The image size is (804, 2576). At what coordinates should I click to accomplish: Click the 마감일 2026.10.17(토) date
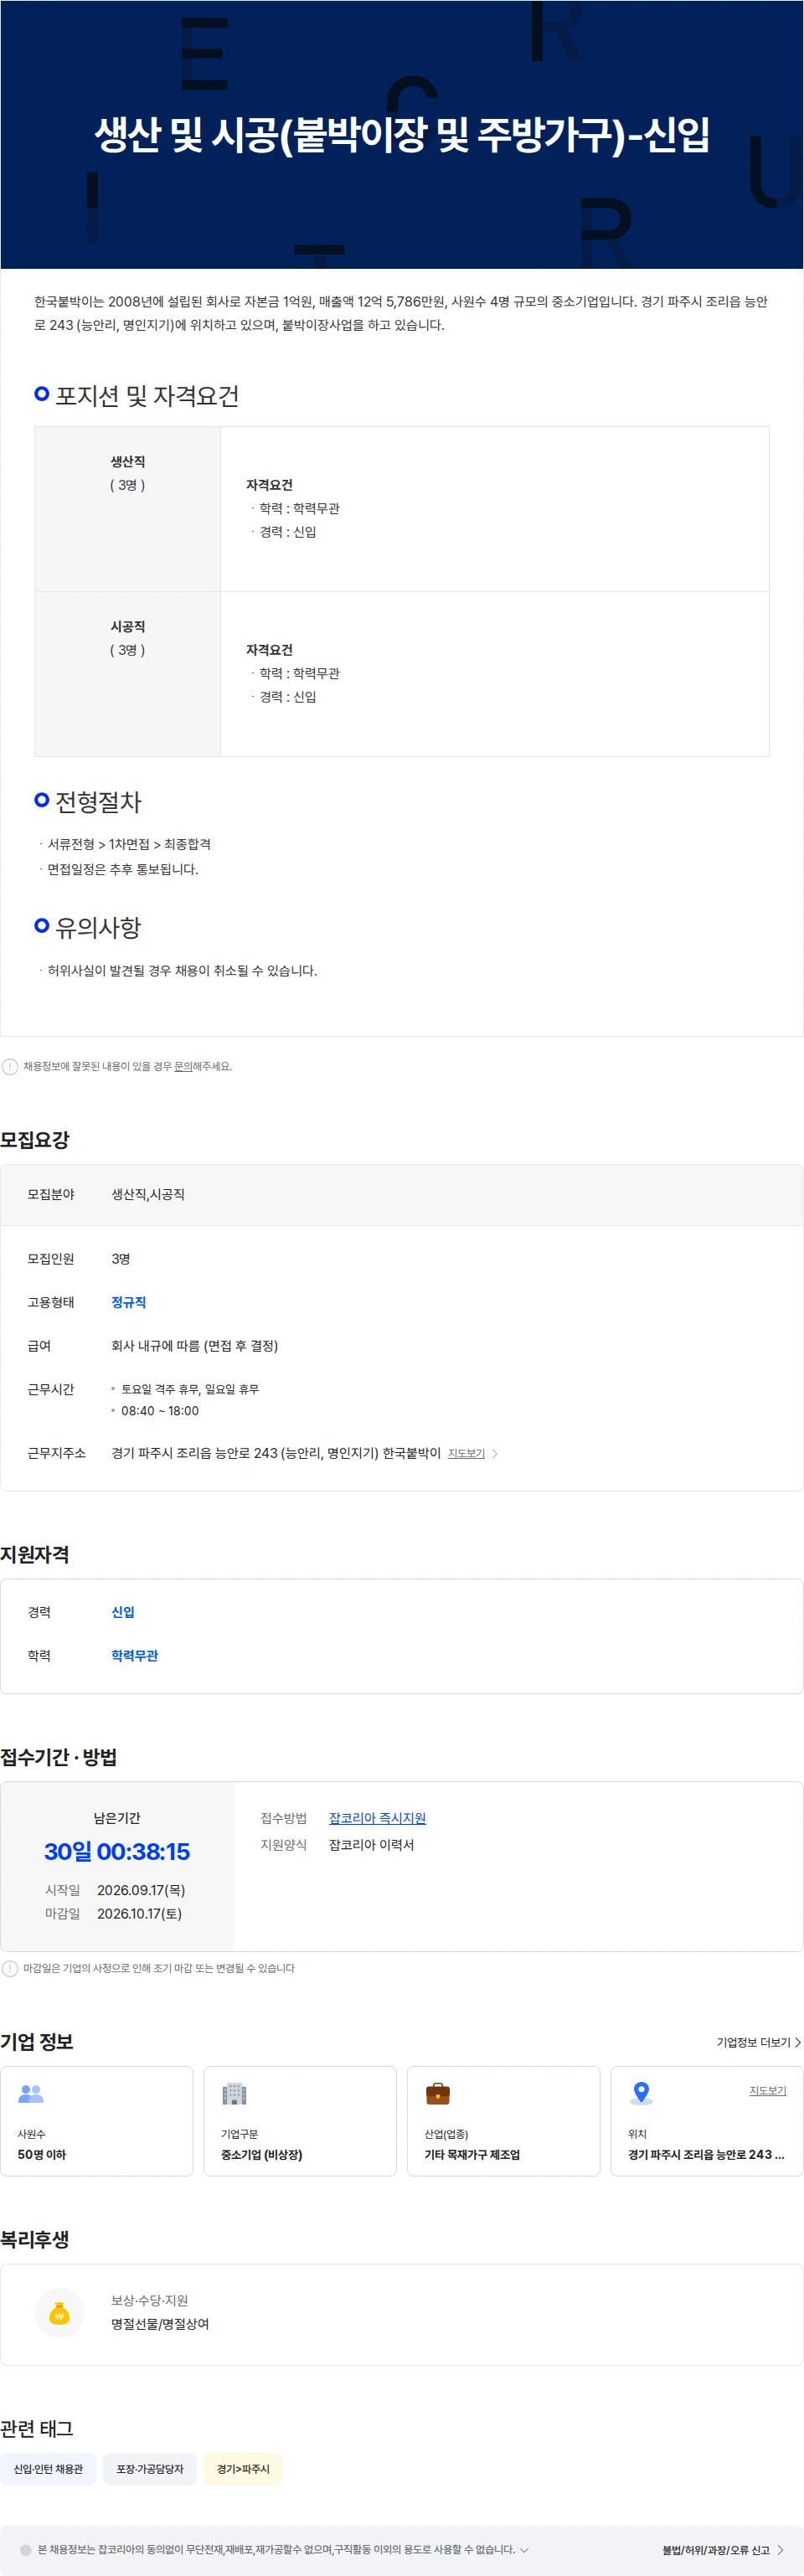(139, 1913)
